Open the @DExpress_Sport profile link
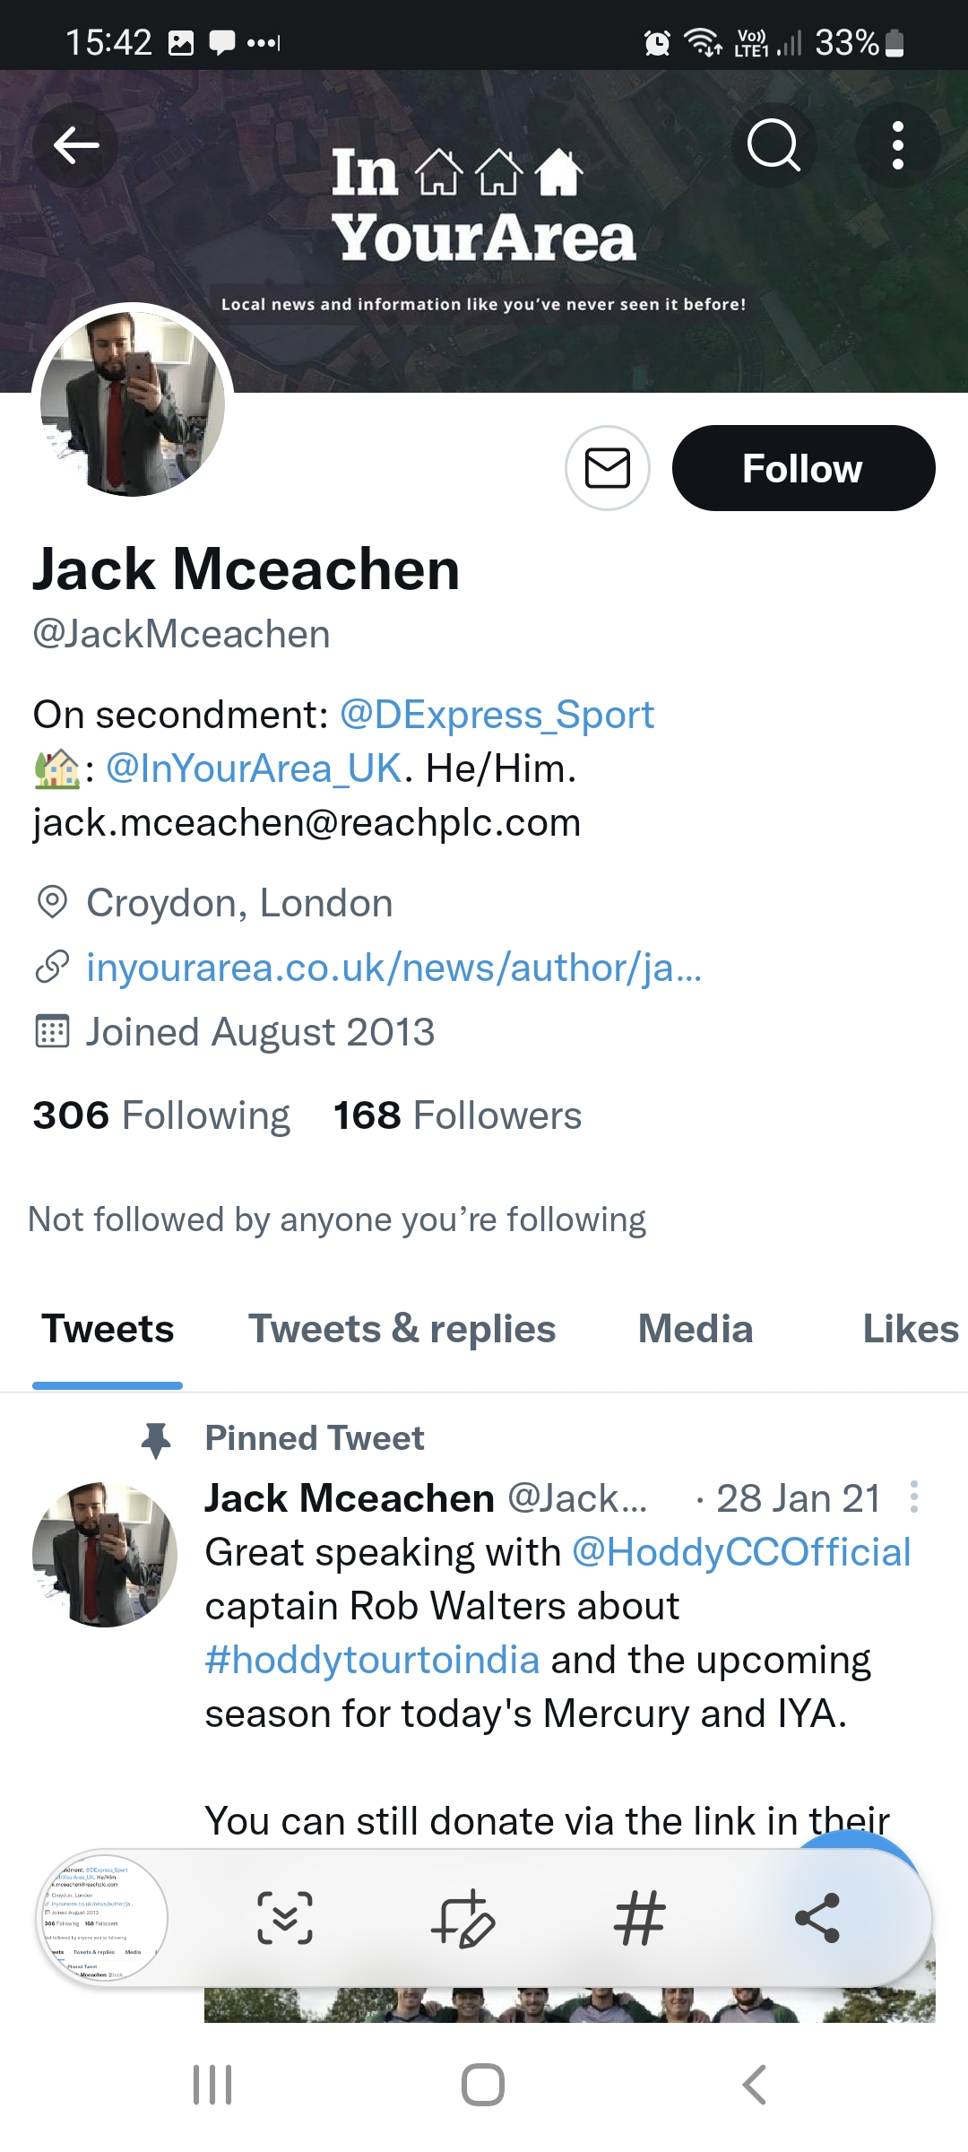This screenshot has width=968, height=2152. pos(497,716)
